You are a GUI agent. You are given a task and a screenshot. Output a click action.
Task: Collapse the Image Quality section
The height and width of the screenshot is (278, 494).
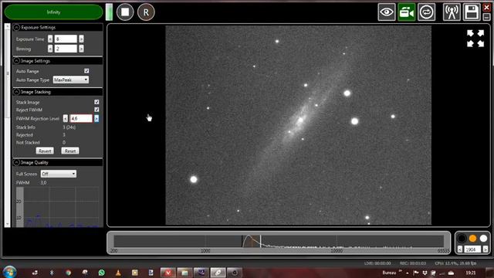coord(17,162)
